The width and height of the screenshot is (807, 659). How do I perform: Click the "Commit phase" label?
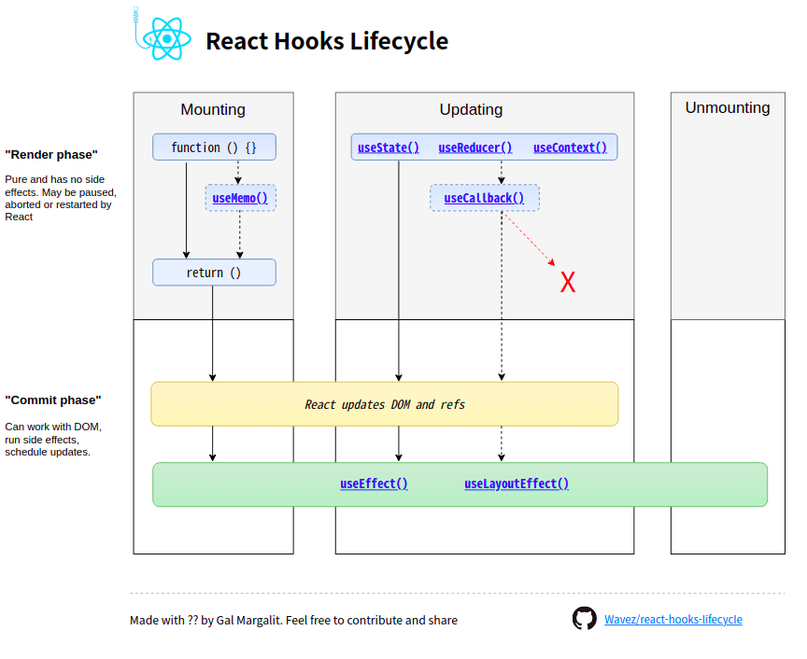[53, 400]
